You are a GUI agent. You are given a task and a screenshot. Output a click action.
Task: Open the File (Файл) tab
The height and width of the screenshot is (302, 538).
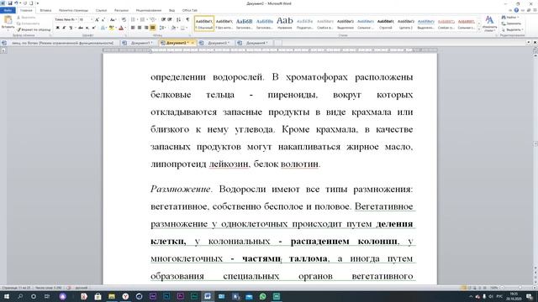pyautogui.click(x=8, y=11)
